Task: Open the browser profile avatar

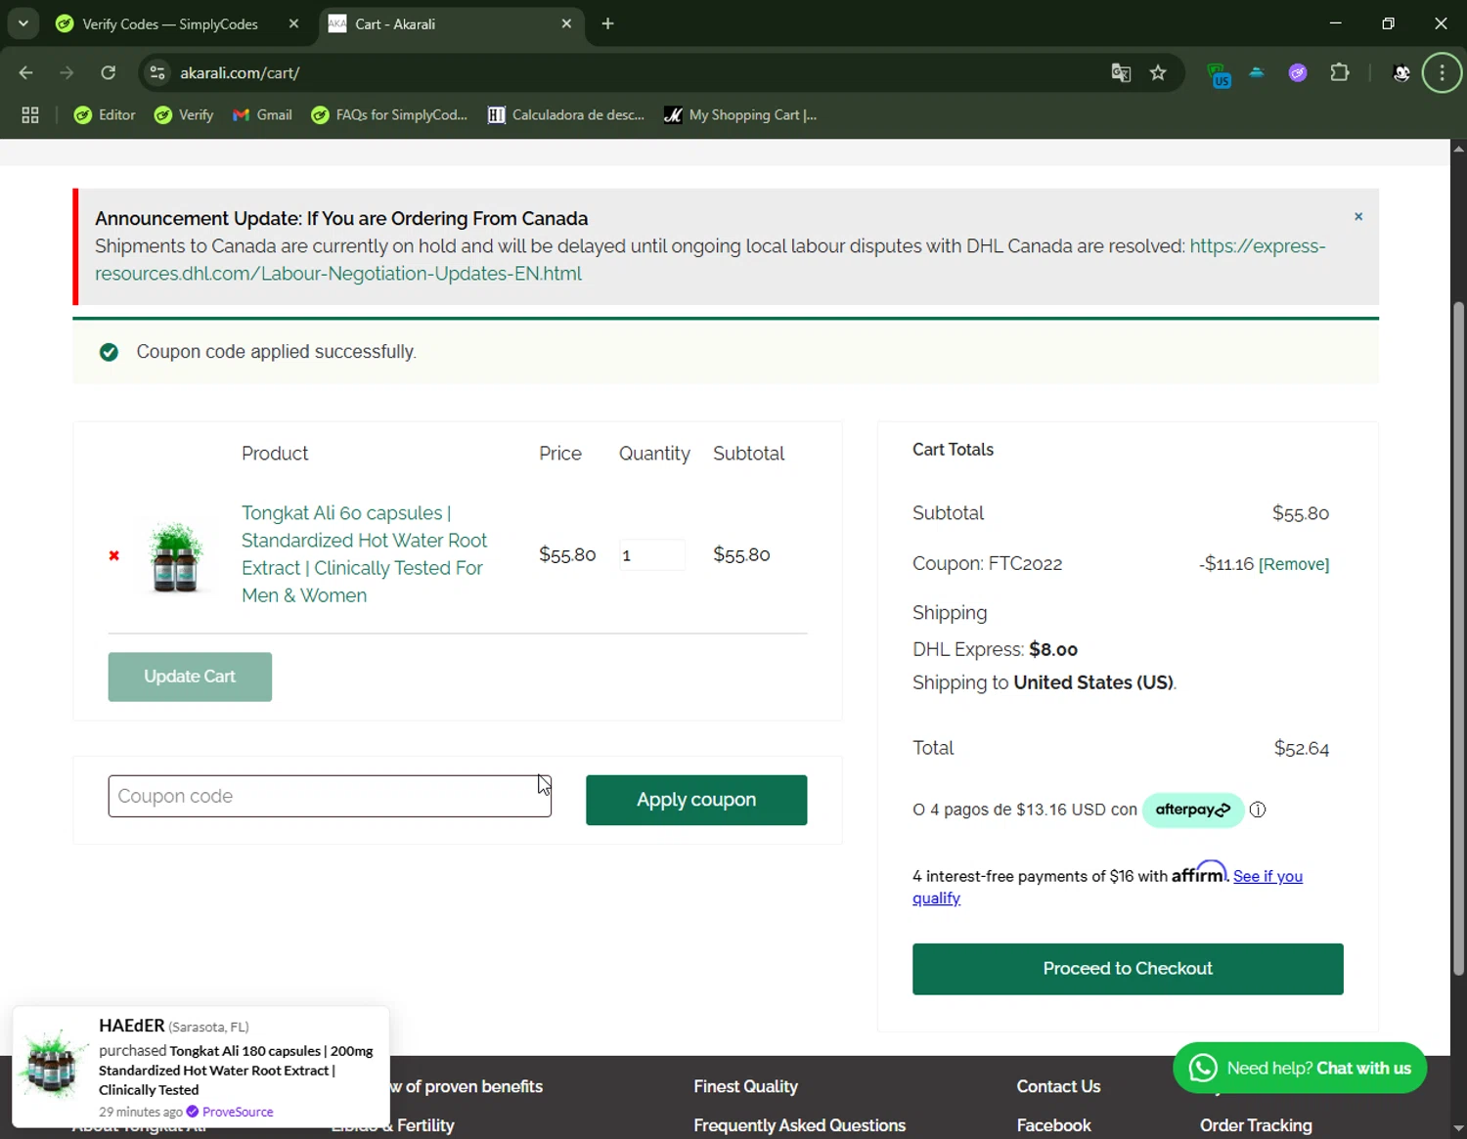Action: point(1401,72)
